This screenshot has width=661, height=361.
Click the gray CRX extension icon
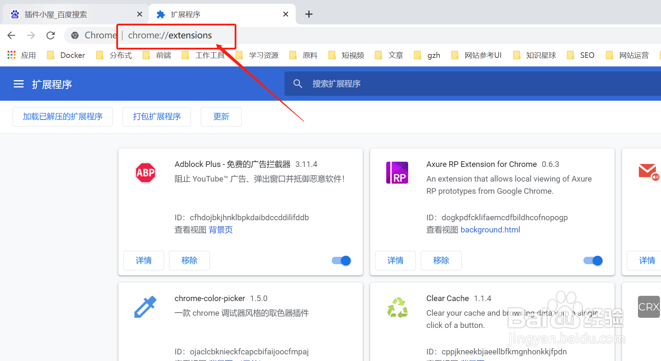649,307
